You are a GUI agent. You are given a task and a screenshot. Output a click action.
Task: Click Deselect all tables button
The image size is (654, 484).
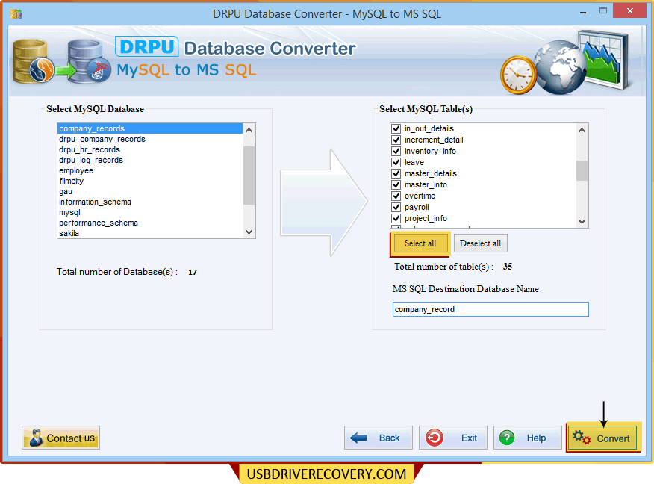481,243
